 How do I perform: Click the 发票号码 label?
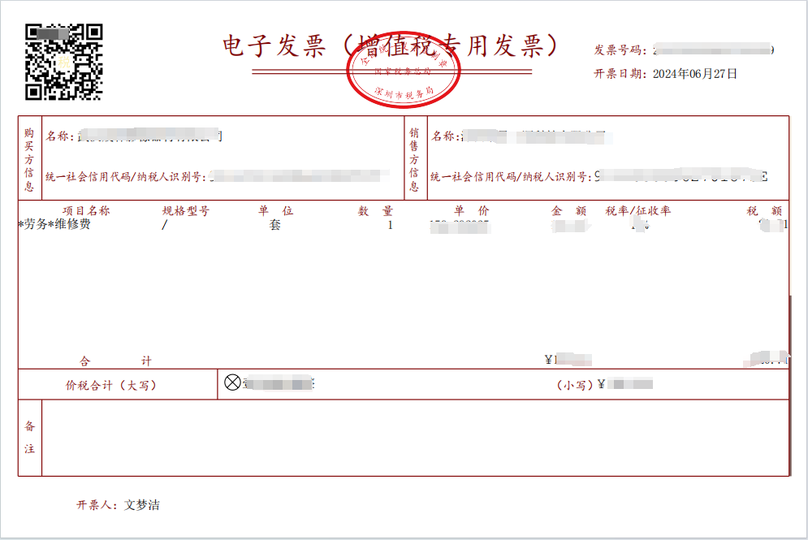pos(620,50)
